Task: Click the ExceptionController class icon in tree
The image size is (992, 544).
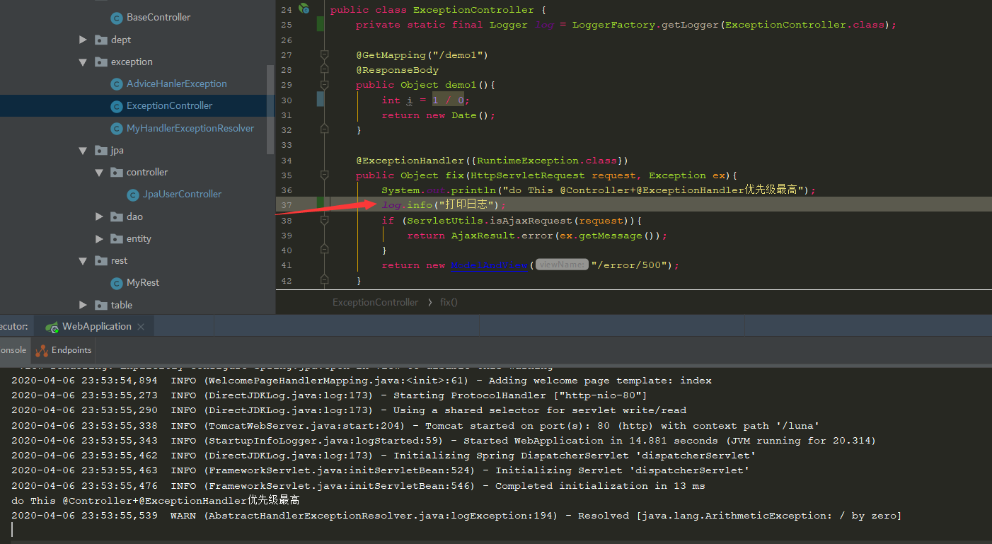Action: tap(117, 106)
